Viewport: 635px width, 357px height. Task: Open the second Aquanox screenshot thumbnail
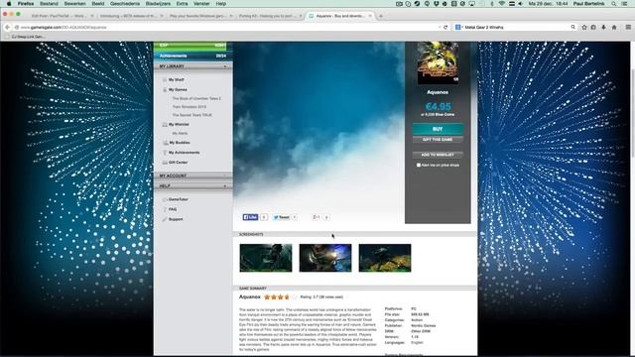[x=325, y=258]
